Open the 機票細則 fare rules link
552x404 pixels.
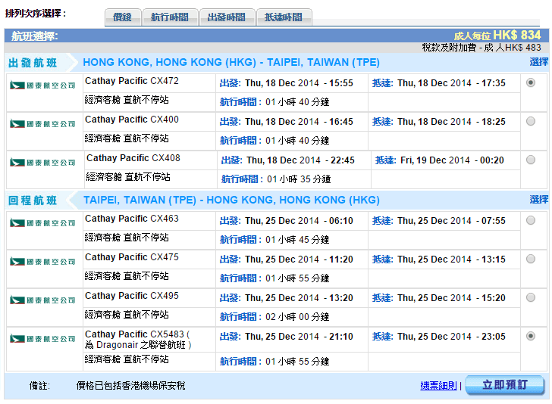[438, 386]
